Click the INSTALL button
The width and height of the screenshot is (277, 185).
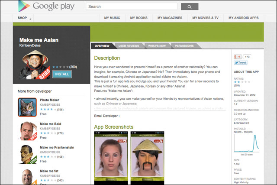62,74
